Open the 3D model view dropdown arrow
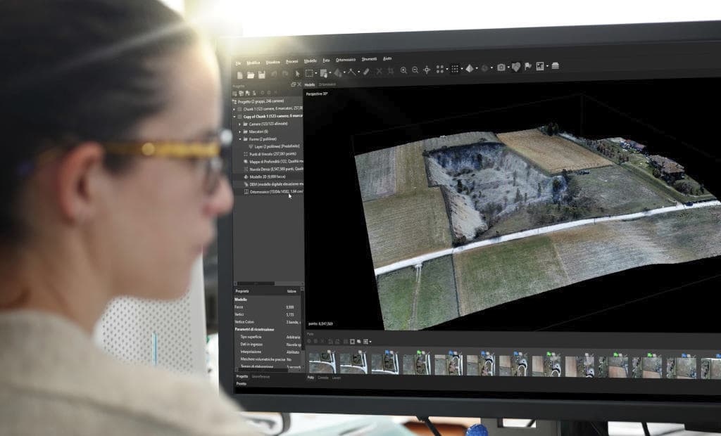Screen dimensions: 721x436 point(477,68)
